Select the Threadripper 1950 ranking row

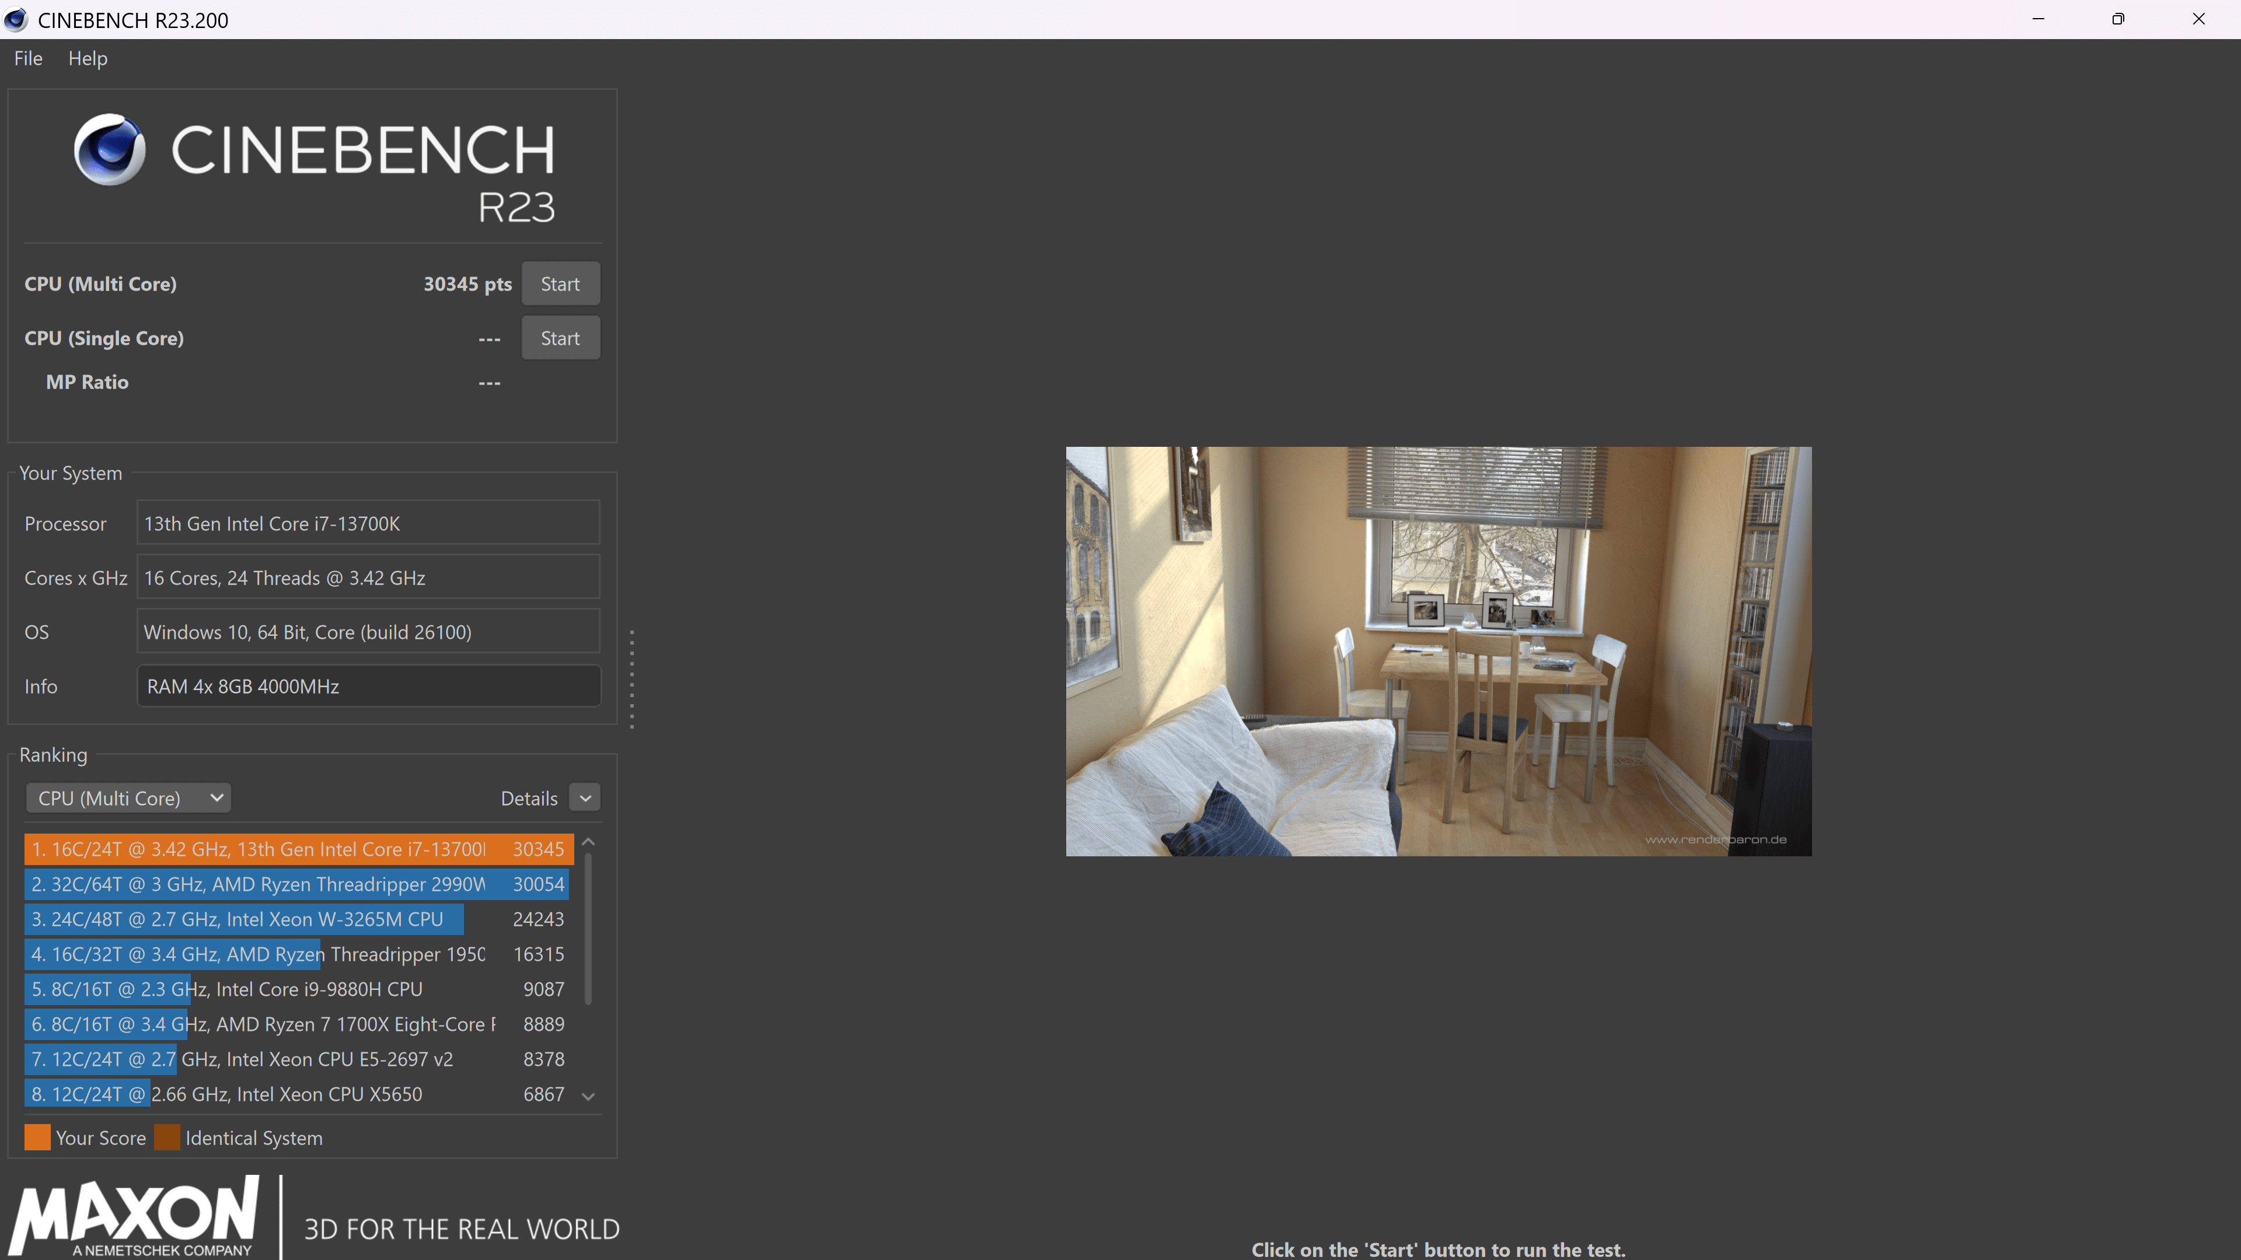[x=299, y=954]
